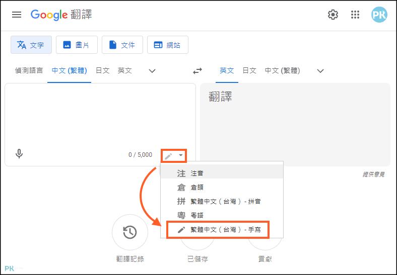Click the 翻譯 output area
This screenshot has height=275, width=397.
coord(295,124)
